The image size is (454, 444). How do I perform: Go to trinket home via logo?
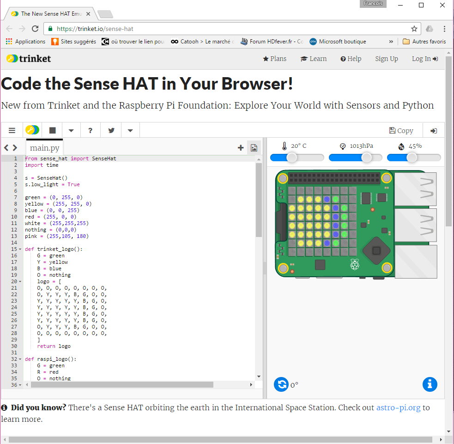[x=29, y=59]
